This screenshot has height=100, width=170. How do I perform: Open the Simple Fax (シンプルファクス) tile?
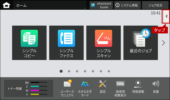pyautogui.click(x=66, y=43)
